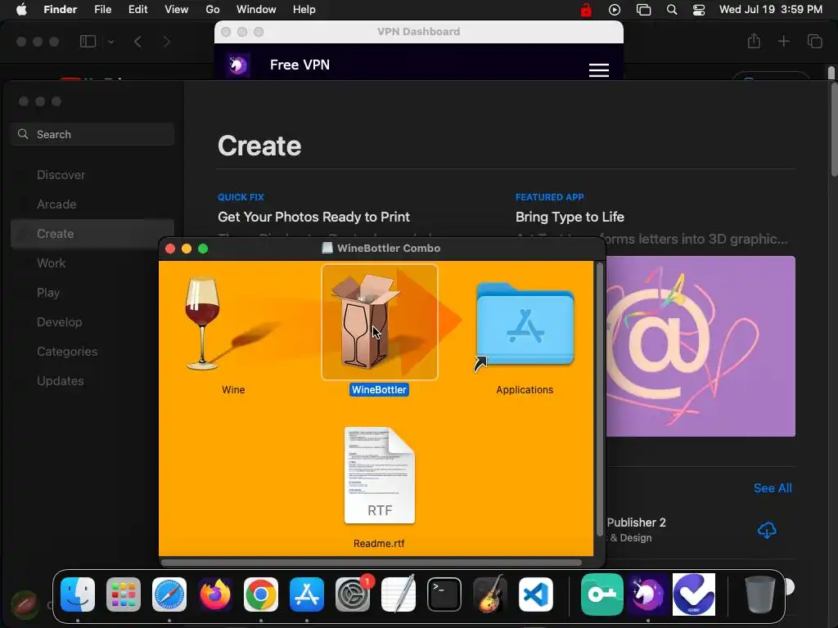
Task: Click WineBottler Combo vertical scrollbar
Action: 600,399
